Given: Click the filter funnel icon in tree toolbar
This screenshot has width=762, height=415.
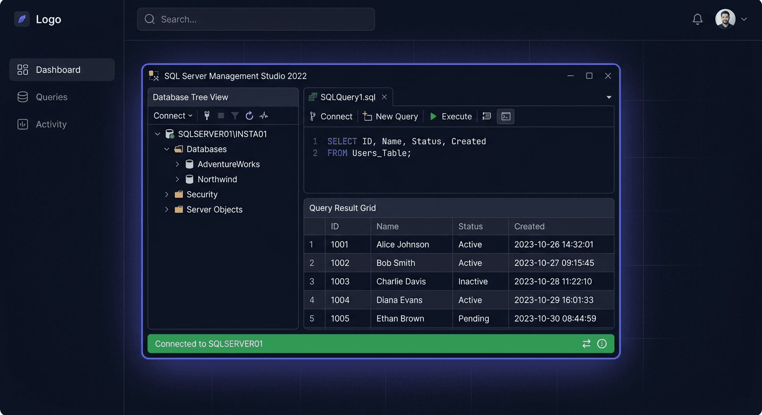Looking at the screenshot, I should pos(235,116).
